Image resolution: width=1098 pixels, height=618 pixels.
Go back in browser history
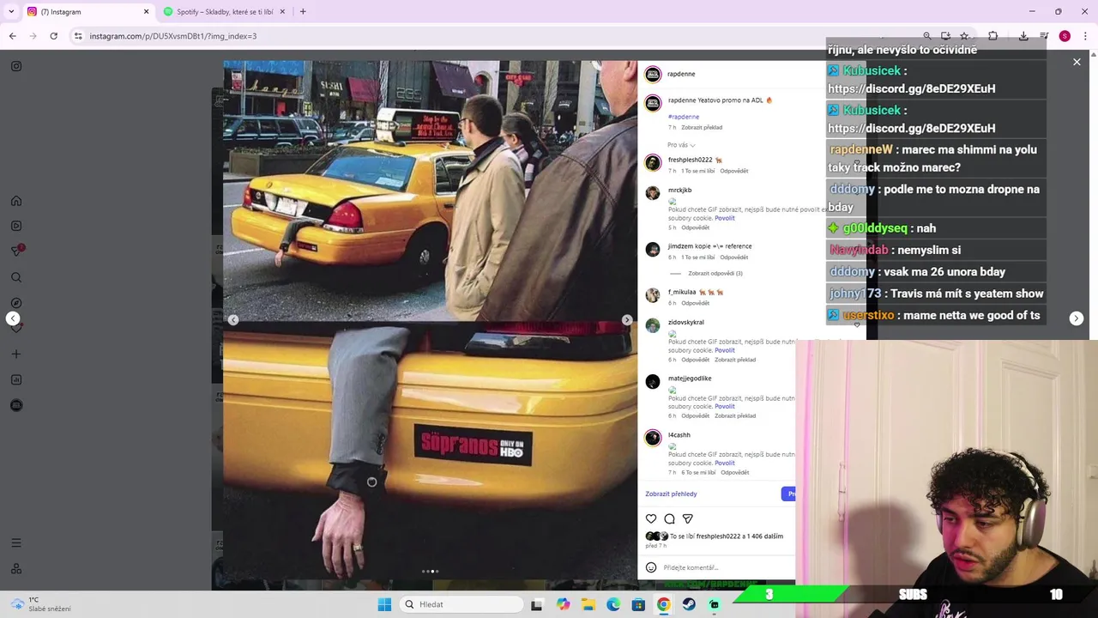coord(13,36)
